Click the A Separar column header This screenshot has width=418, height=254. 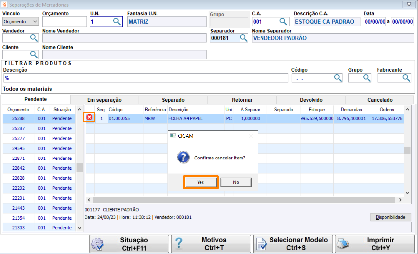point(250,109)
